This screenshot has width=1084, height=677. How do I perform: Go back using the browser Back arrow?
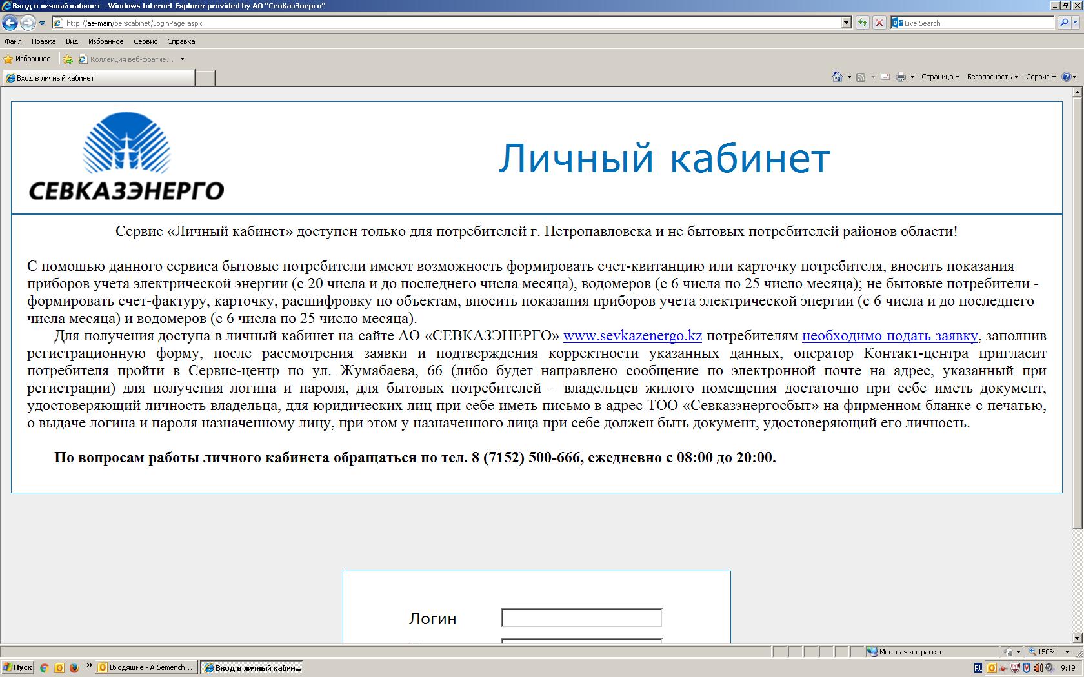click(10, 23)
